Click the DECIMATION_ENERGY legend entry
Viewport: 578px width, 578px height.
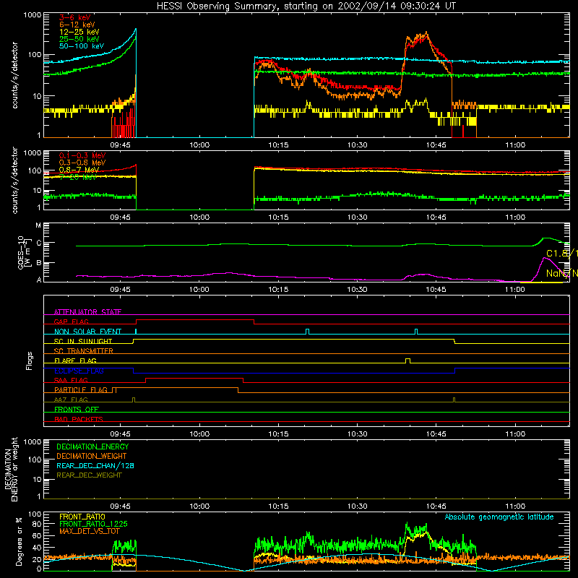92,447
